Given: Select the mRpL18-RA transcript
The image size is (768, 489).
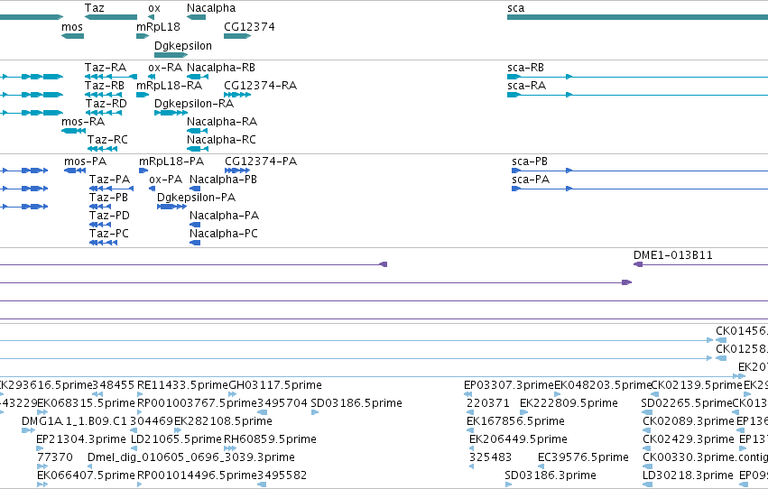Looking at the screenshot, I should [x=143, y=95].
